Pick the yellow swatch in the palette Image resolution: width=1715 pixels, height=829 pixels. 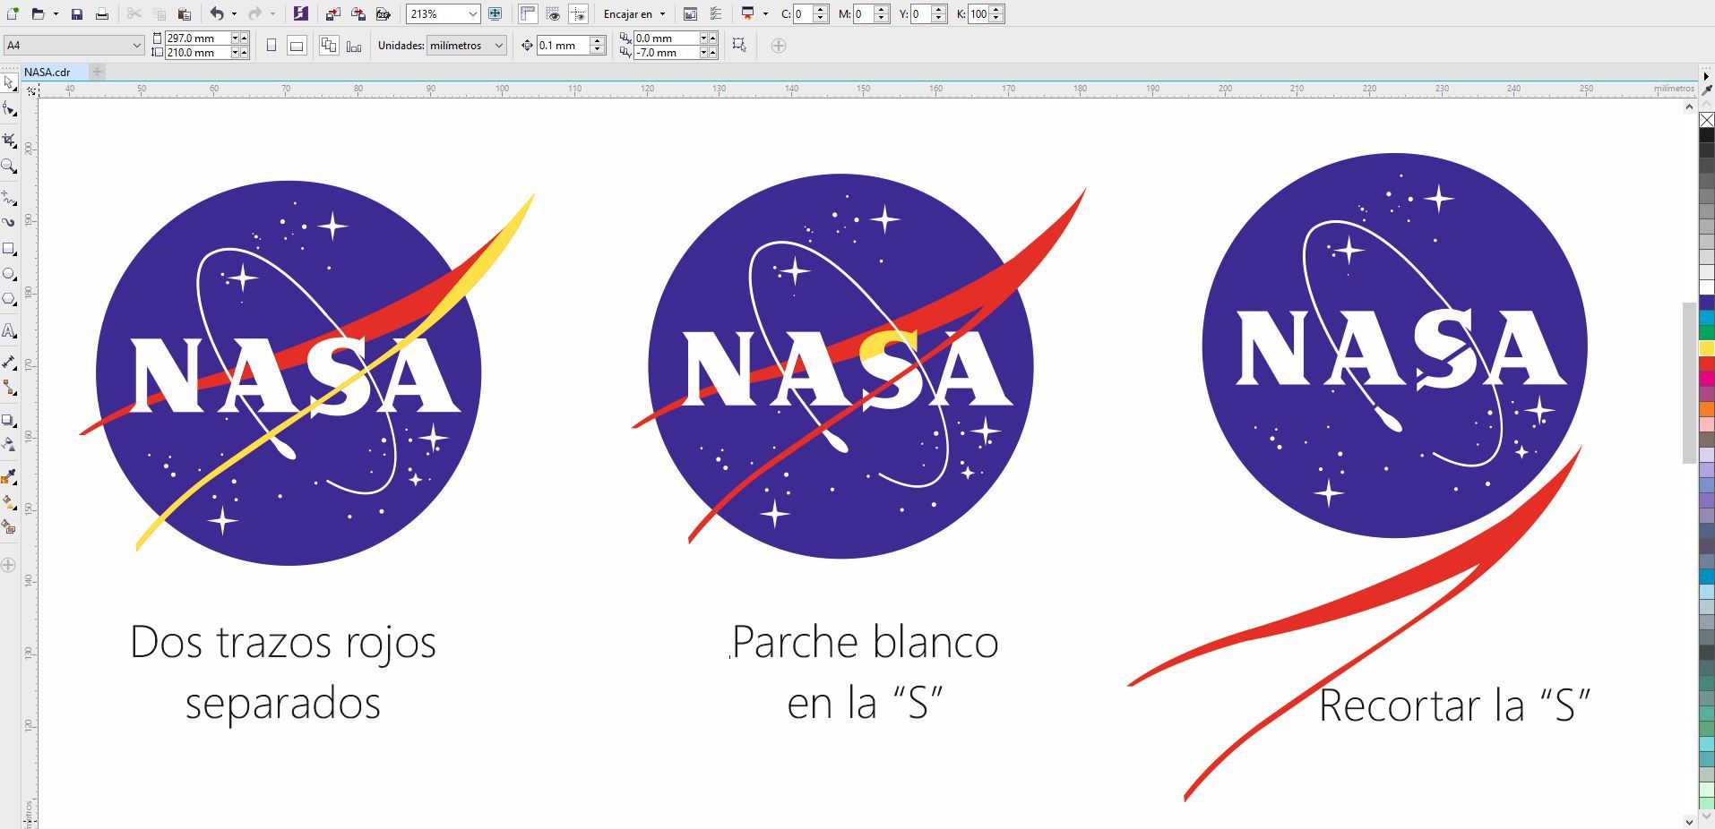1707,348
